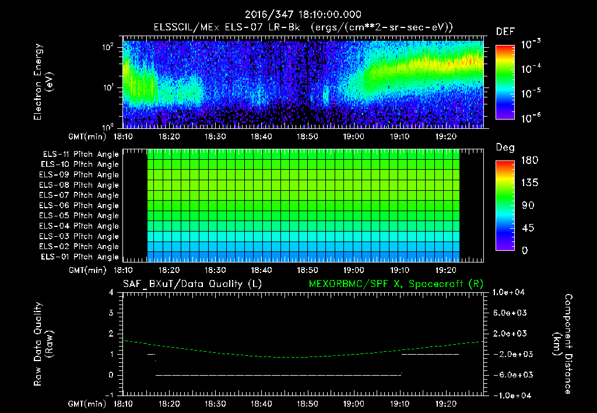
Task: Click the 18:50 tick under the data quality plot
Action: pos(307,404)
